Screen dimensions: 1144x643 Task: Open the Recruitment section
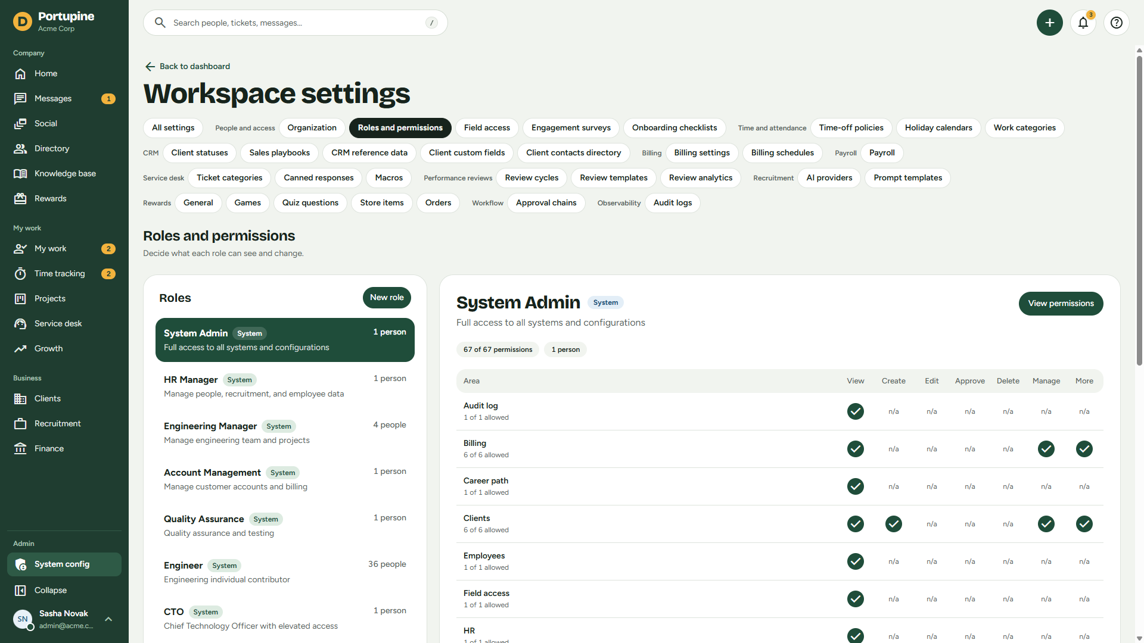(64, 424)
